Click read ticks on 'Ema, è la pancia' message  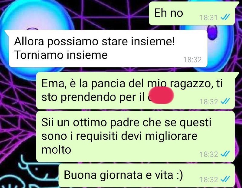(225, 101)
